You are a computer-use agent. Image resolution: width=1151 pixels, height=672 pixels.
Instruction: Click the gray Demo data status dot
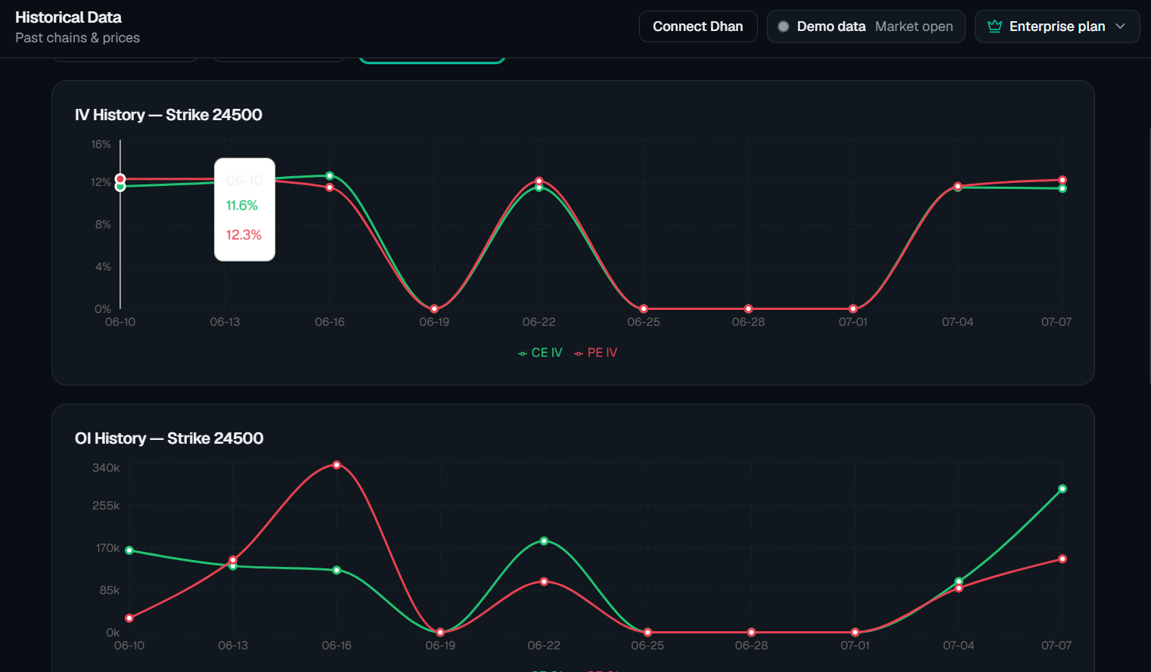783,26
